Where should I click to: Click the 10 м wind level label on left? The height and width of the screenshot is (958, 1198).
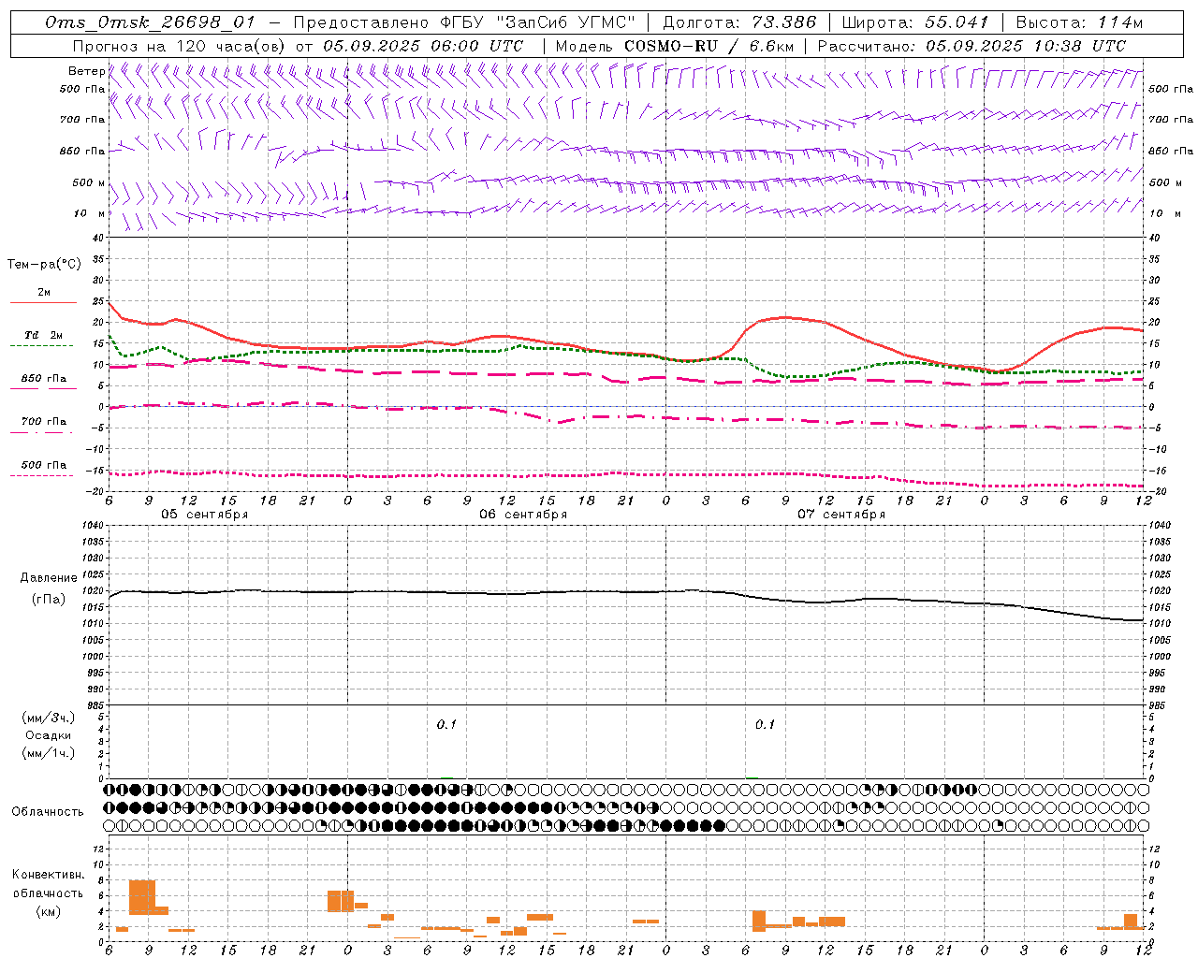pos(90,214)
